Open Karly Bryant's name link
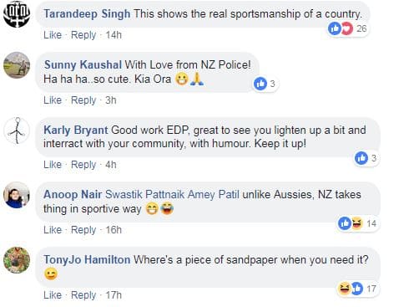This screenshot has height=307, width=409. pyautogui.click(x=76, y=130)
